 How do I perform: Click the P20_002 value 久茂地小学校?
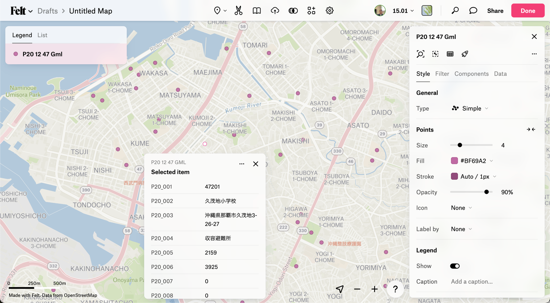click(x=220, y=201)
